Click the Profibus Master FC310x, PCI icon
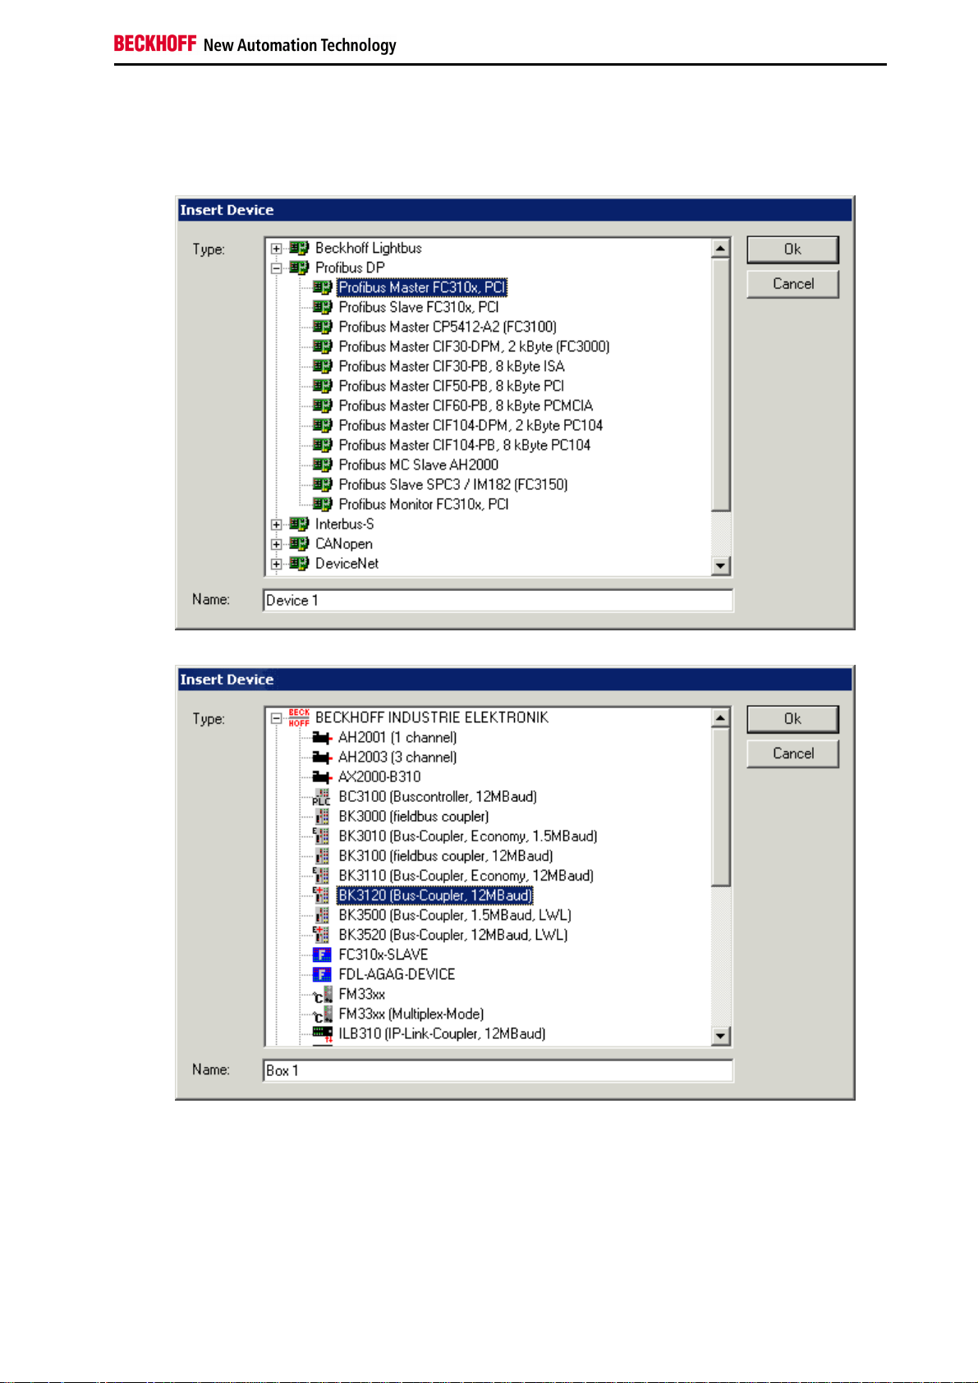The height and width of the screenshot is (1383, 978). pos(323,287)
